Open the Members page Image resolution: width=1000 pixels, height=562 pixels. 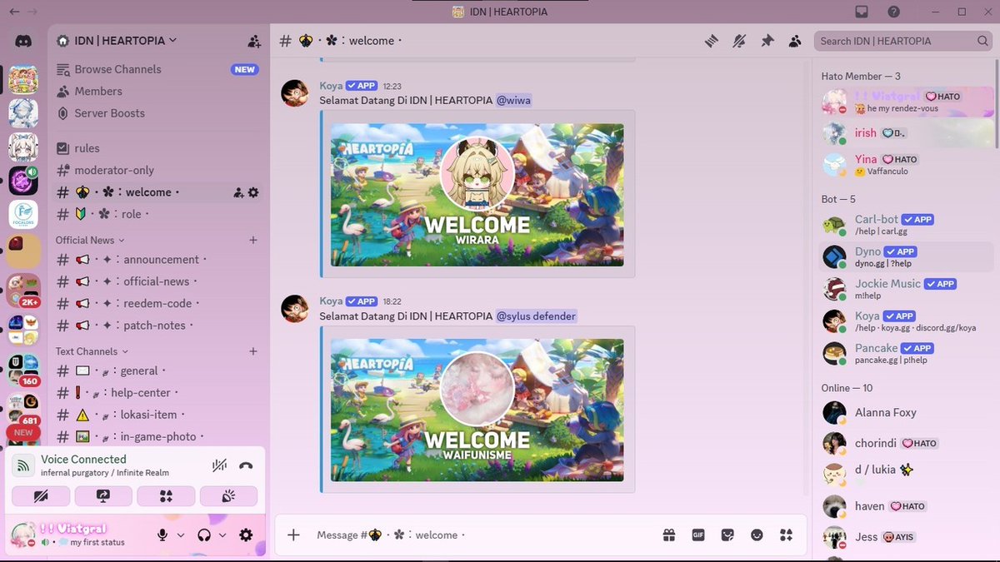157,92
